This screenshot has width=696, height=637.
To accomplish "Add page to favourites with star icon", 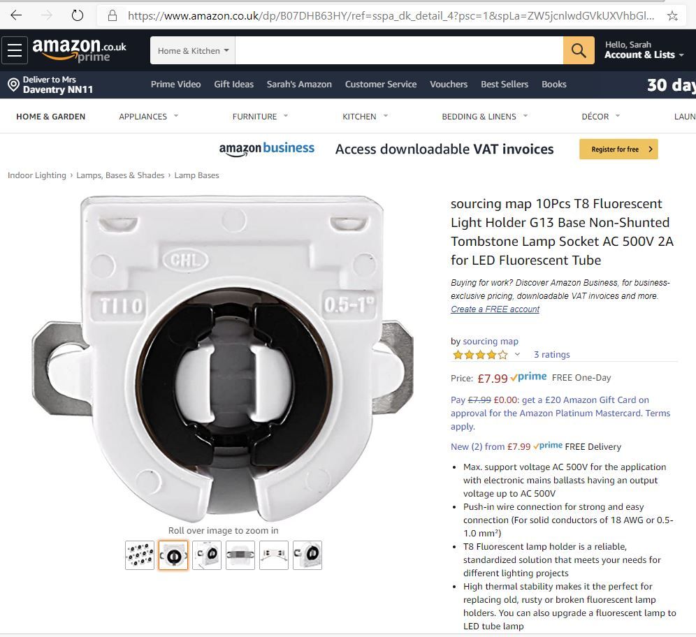I will click(672, 16).
